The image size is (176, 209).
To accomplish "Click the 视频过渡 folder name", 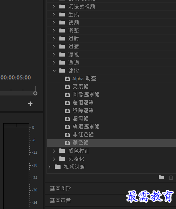I will [x=74, y=167].
